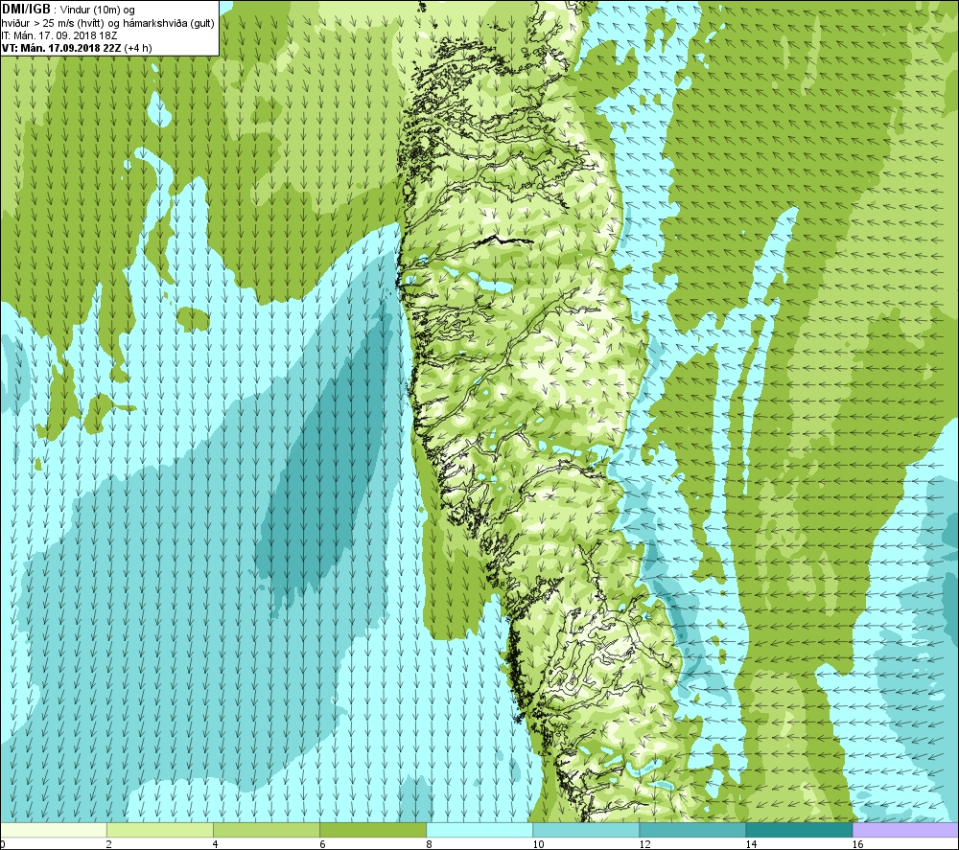This screenshot has height=850, width=959.
Task: Click the legend scale label "8"
Action: point(429,844)
